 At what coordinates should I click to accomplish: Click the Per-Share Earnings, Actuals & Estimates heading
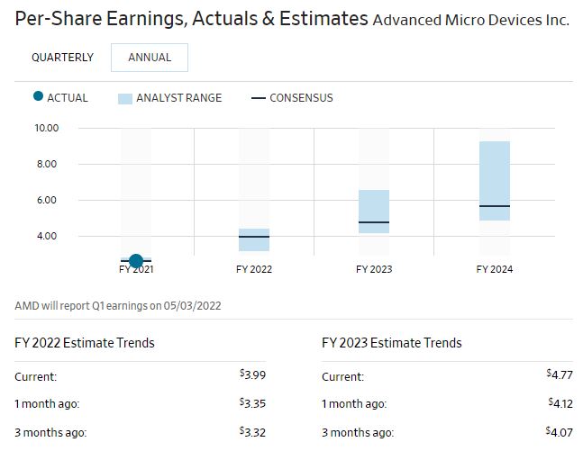pyautogui.click(x=191, y=19)
